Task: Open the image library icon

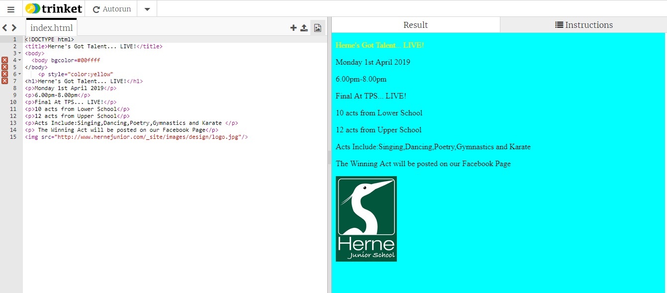Action: 317,28
